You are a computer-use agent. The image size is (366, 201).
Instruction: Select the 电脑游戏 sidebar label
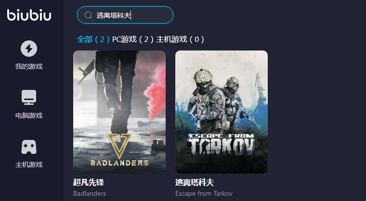(29, 116)
